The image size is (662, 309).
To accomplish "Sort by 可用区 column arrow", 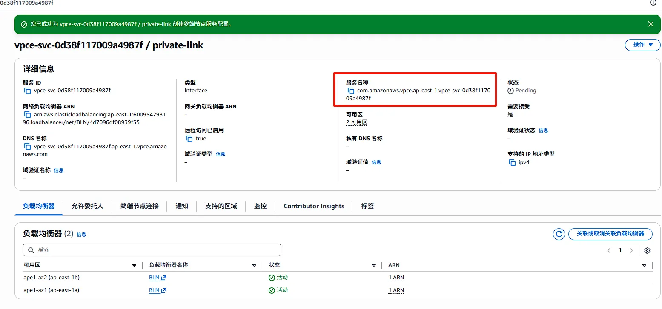I will [x=135, y=265].
